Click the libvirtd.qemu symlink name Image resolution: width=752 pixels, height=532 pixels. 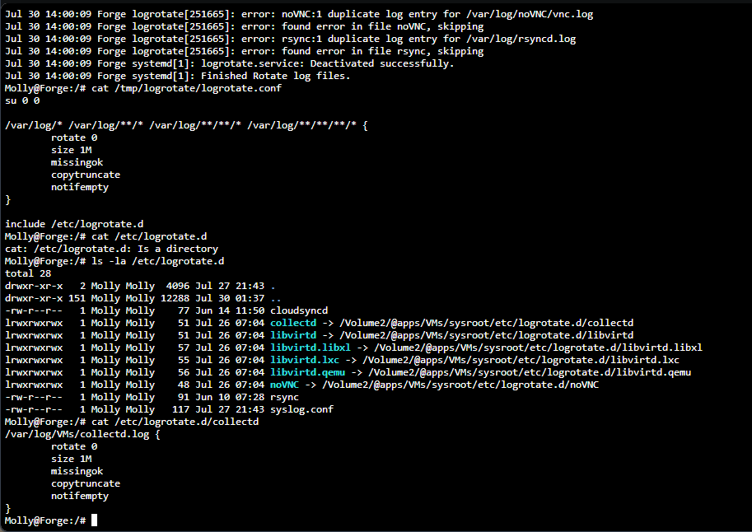[x=307, y=372]
